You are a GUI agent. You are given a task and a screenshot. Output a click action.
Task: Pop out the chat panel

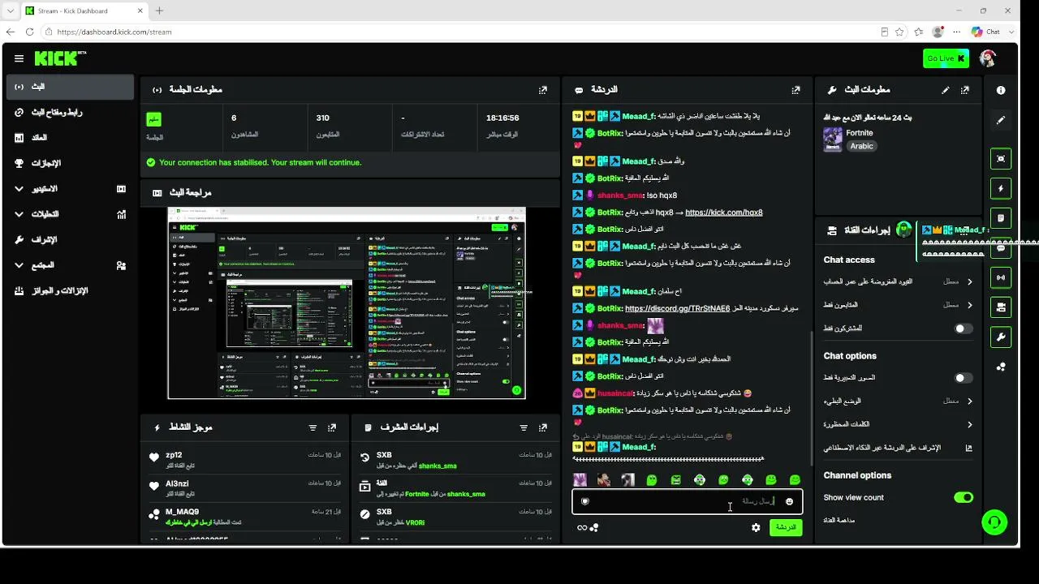pos(795,90)
